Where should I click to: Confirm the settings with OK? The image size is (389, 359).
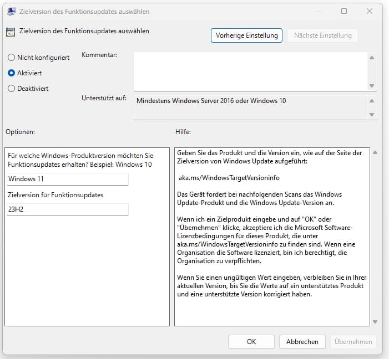coord(251,342)
